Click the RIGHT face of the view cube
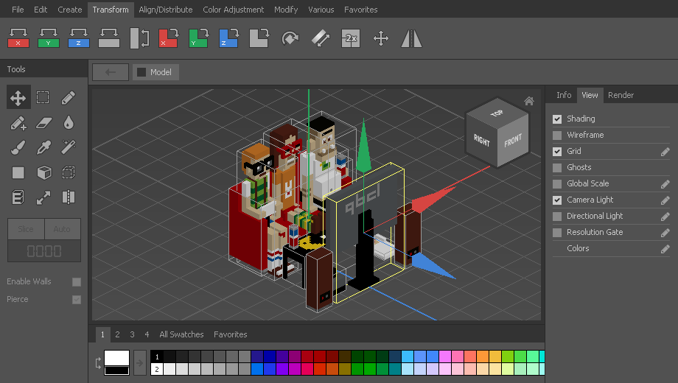 [481, 140]
